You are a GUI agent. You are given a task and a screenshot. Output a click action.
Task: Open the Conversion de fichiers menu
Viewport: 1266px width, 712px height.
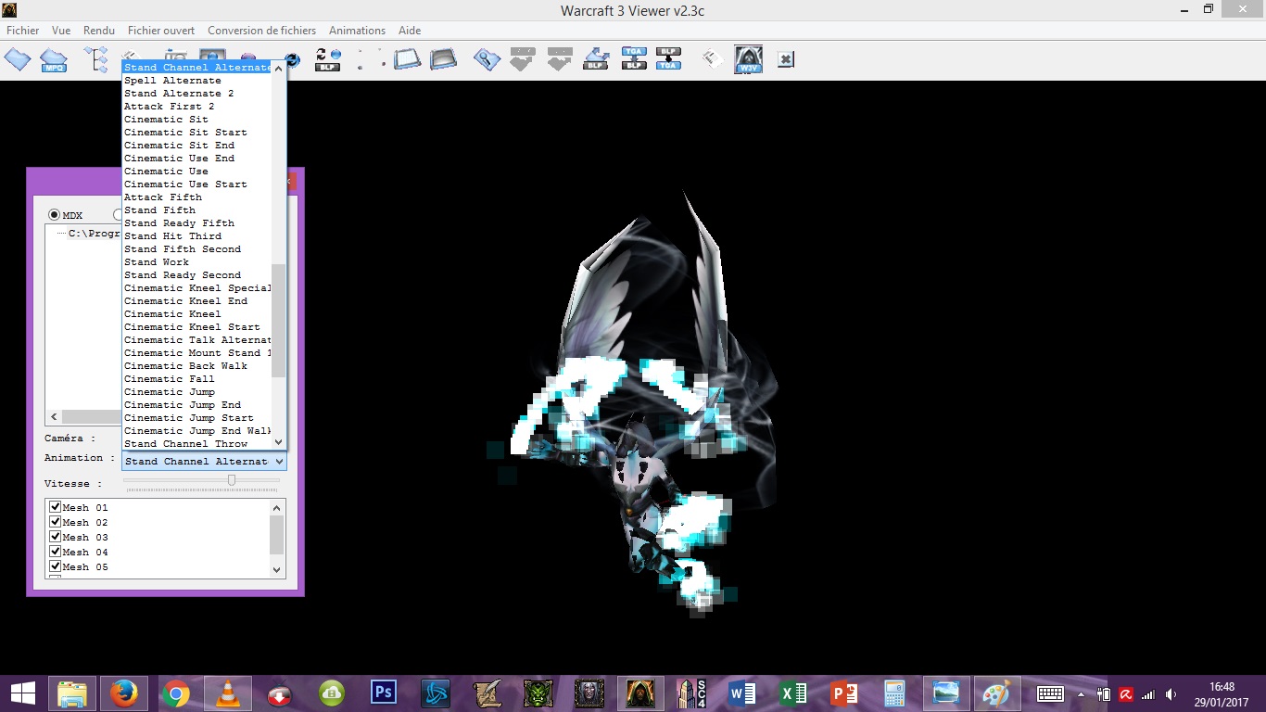(261, 31)
